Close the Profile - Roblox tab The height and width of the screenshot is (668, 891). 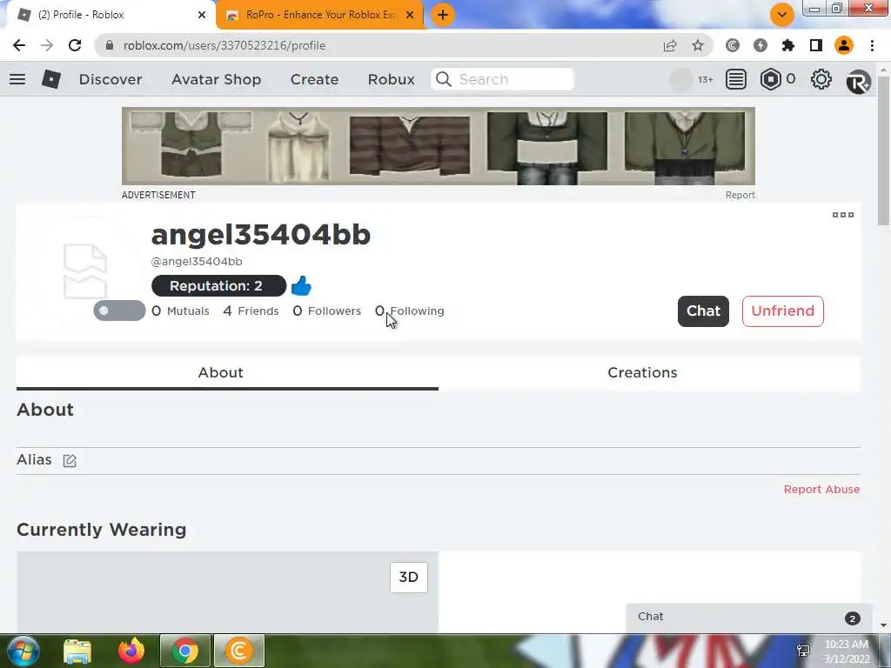coord(202,15)
